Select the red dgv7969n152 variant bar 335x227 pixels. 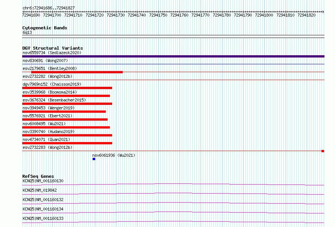67,88
